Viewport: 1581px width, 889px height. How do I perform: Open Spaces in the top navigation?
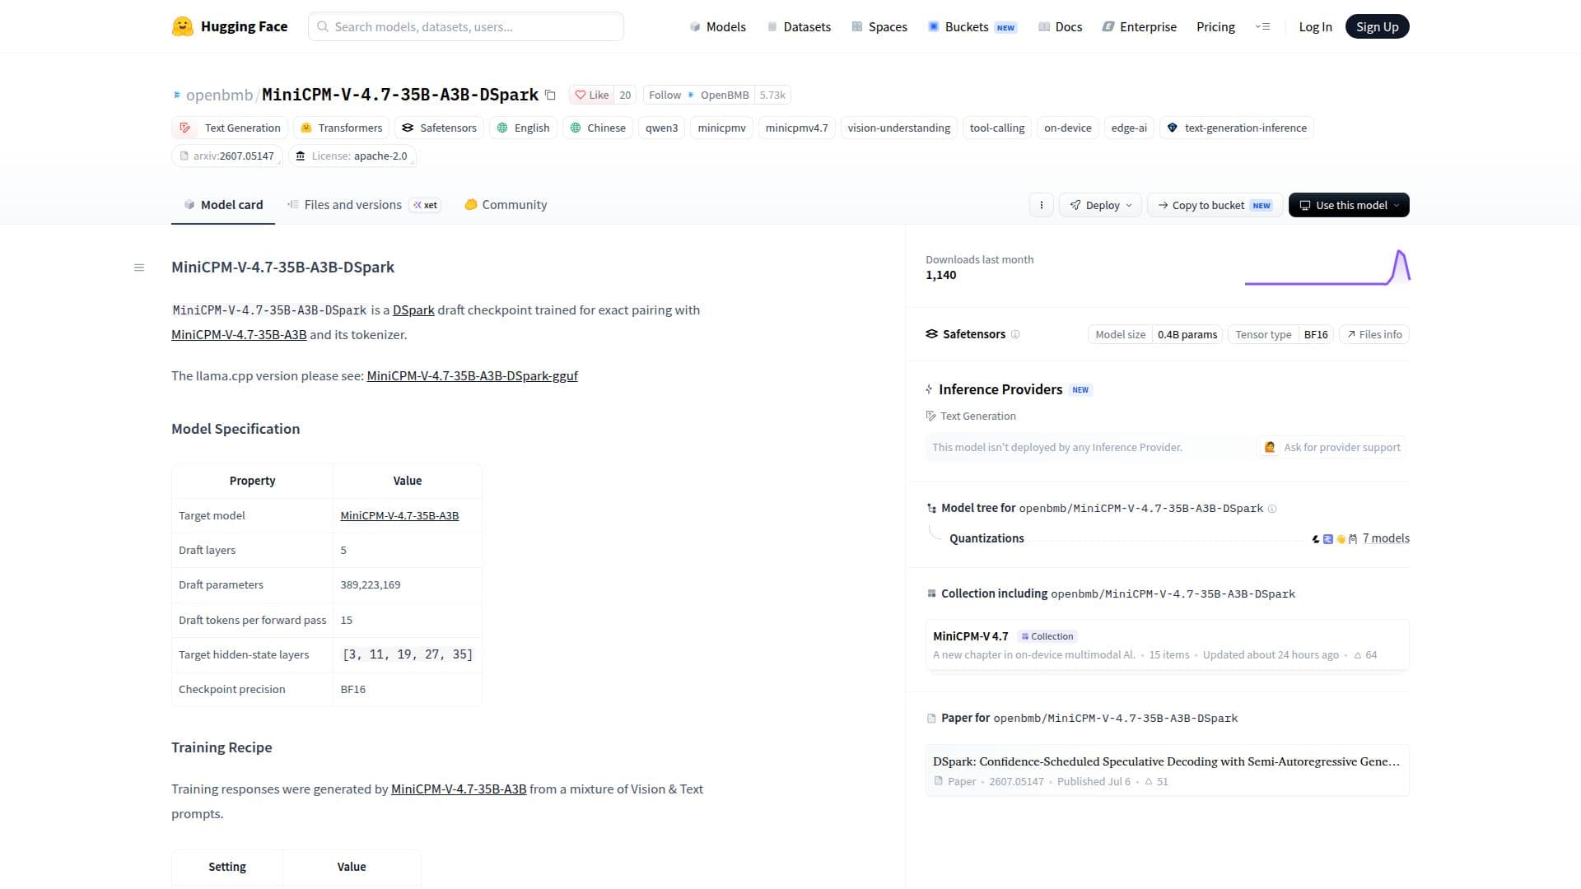click(879, 26)
